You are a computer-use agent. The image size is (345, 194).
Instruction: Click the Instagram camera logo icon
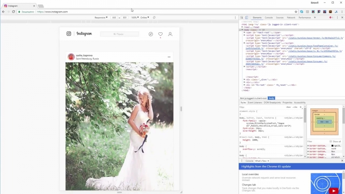[x=69, y=34]
